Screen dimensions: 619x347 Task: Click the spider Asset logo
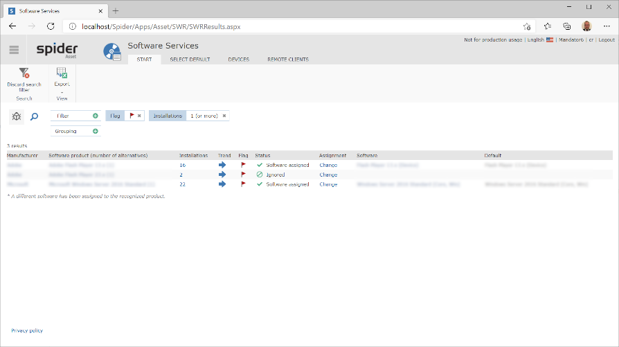pos(57,50)
